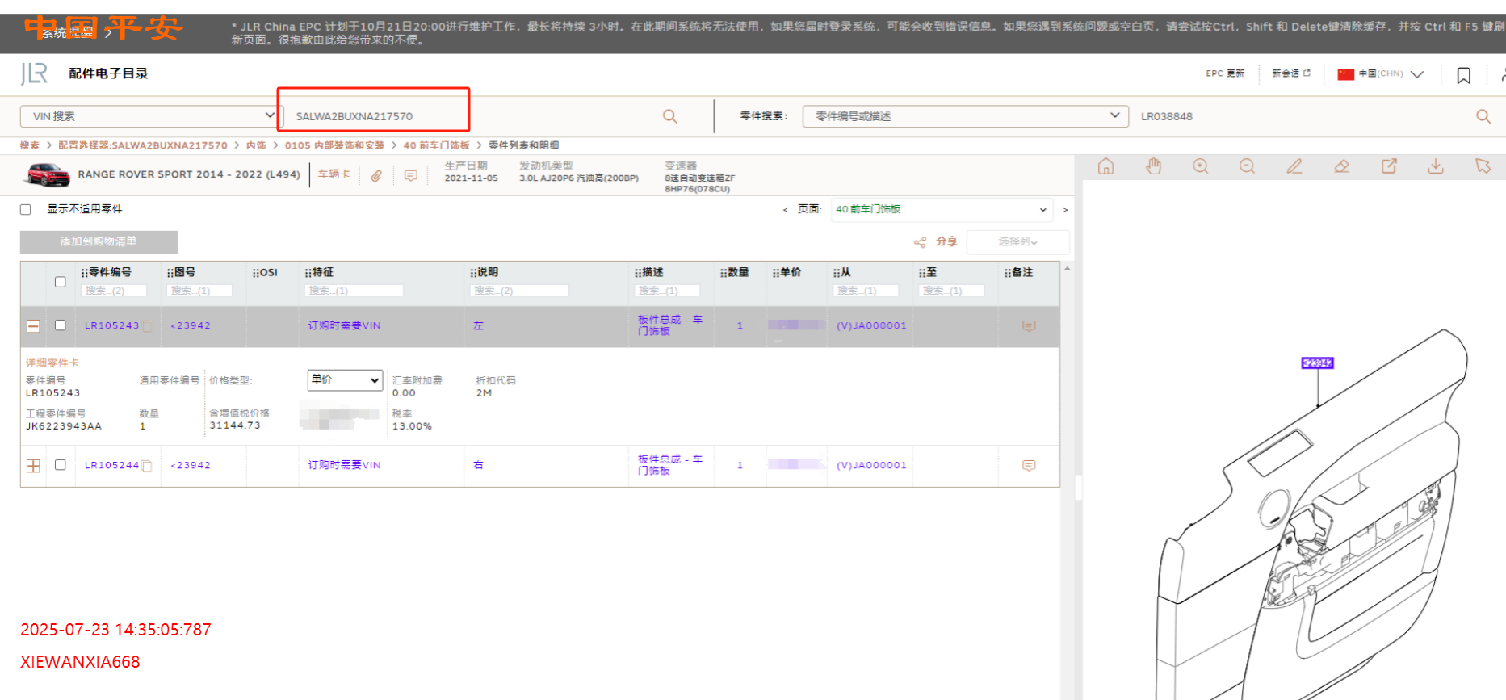Click configuration selector breadcrumb
This screenshot has width=1506, height=700.
[x=143, y=145]
